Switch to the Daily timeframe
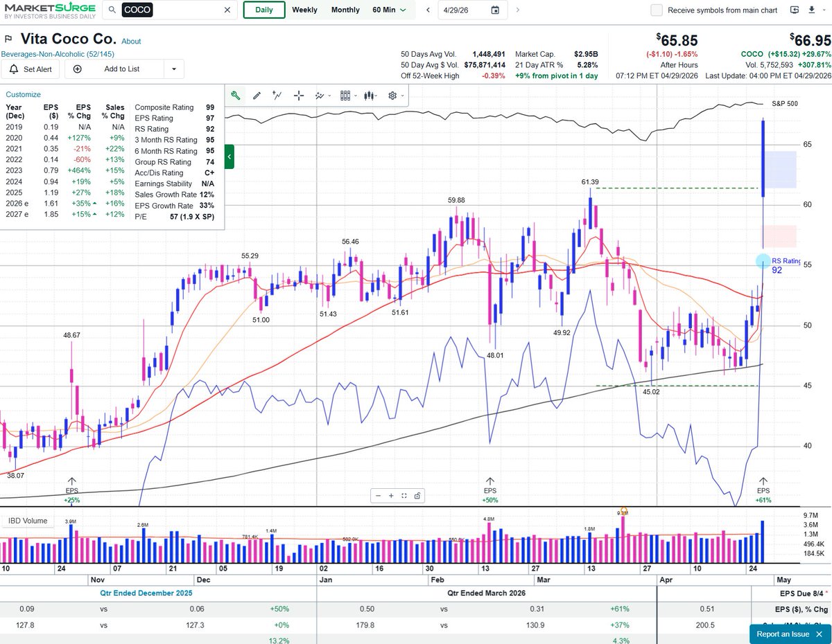Image resolution: width=832 pixels, height=644 pixels. coord(263,10)
